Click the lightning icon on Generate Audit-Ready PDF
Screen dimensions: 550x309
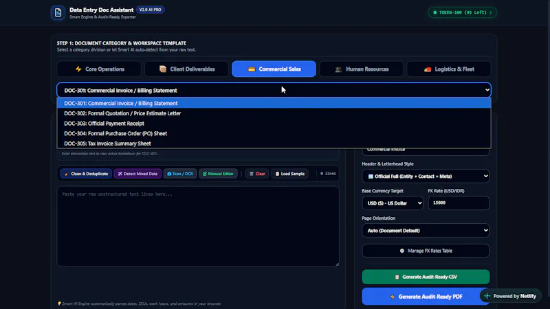392,297
